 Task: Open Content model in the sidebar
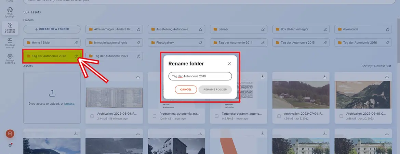pos(10,43)
